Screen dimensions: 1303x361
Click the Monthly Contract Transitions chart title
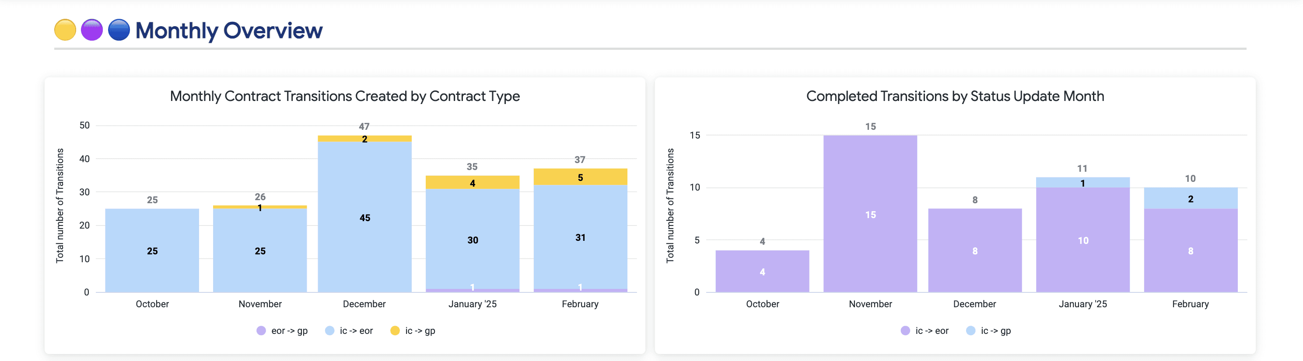[x=344, y=96]
